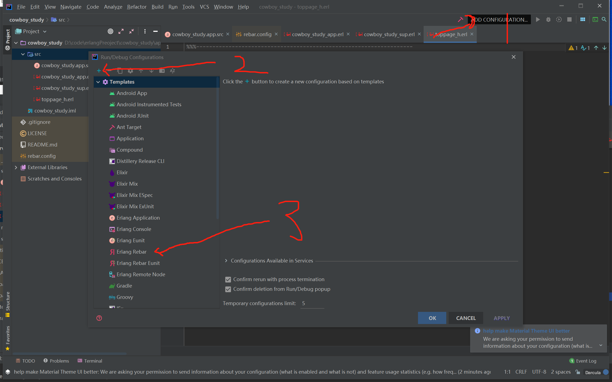Switch to the rebar.config tab
The width and height of the screenshot is (612, 382).
(x=257, y=34)
